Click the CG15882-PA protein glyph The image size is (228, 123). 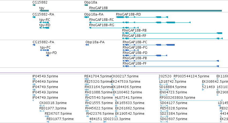click(34, 45)
